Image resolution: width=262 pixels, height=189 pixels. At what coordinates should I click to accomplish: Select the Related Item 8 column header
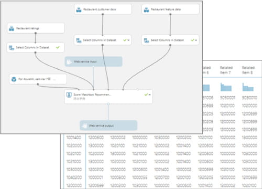[248, 70]
